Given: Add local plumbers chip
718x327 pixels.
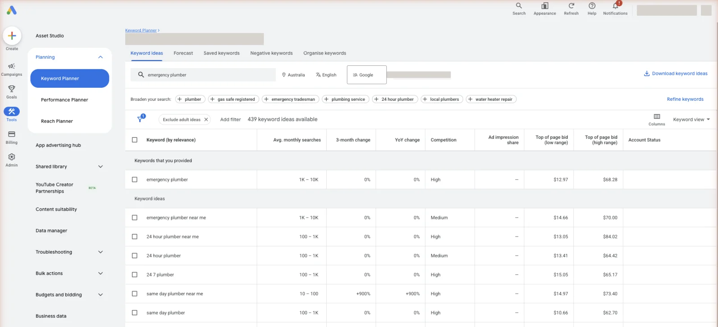Looking at the screenshot, I should pos(442,99).
